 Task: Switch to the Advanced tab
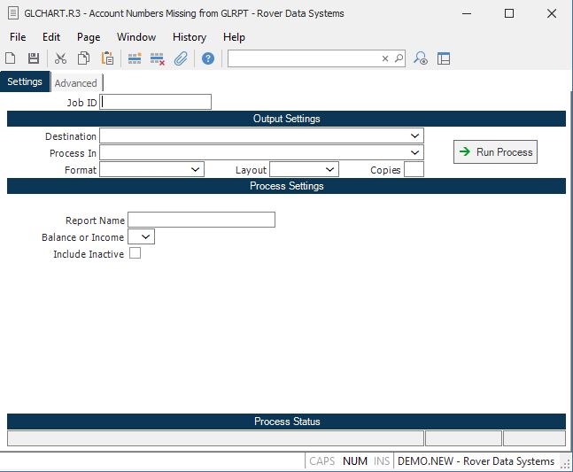[76, 83]
